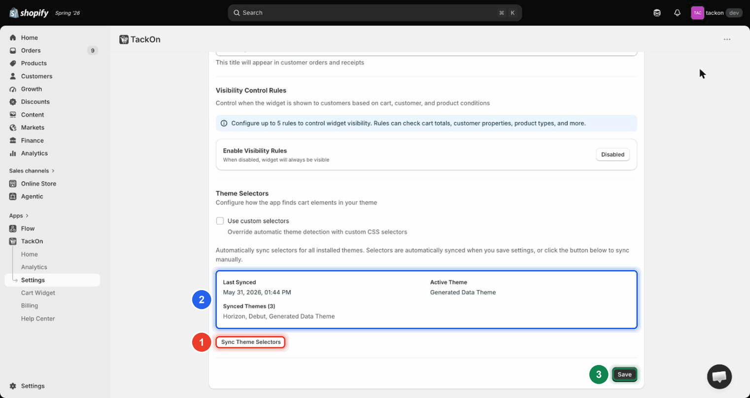Select TackOn Settings subpage
Viewport: 750px width, 398px height.
tap(33, 280)
